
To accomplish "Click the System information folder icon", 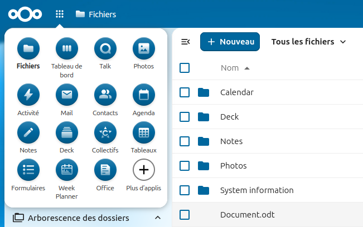I will (x=204, y=190).
